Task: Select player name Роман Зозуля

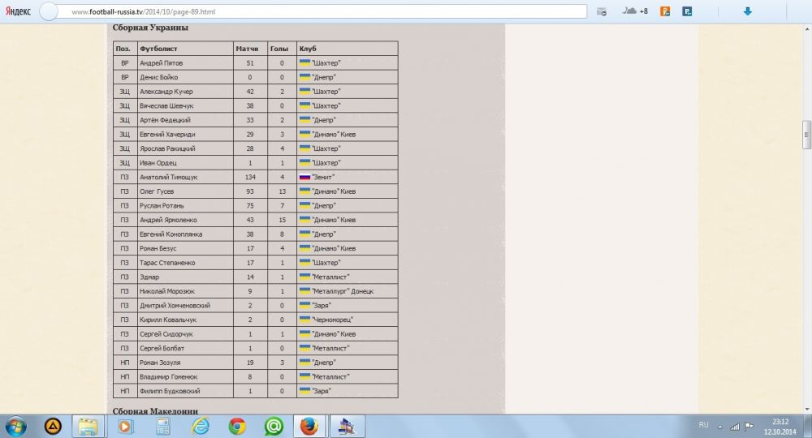Action: [160, 363]
